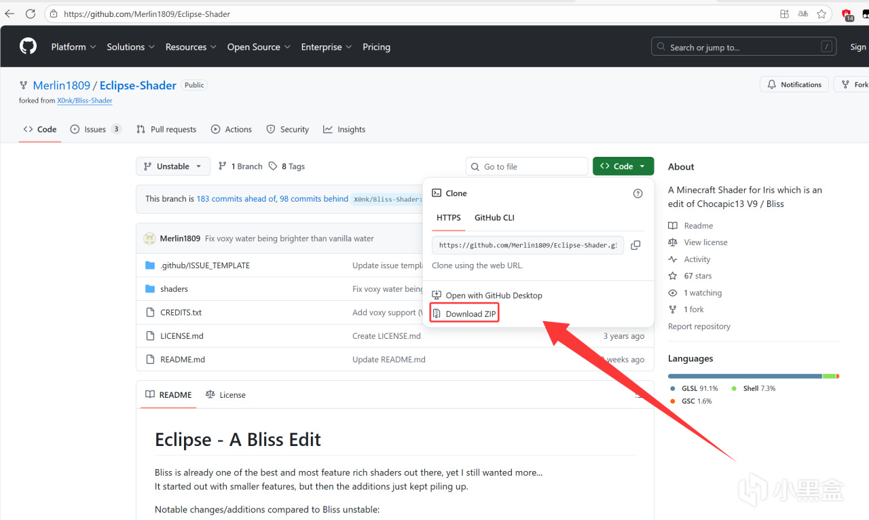
Task: Click View license in the About sidebar
Action: (698, 242)
